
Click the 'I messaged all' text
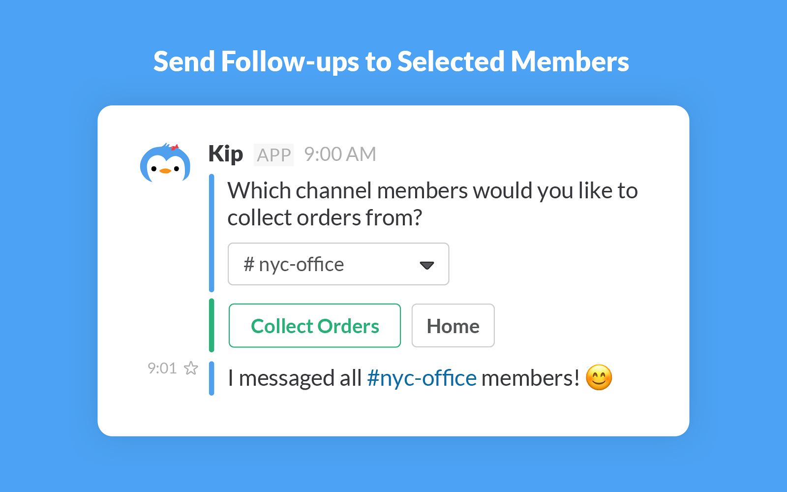click(295, 378)
